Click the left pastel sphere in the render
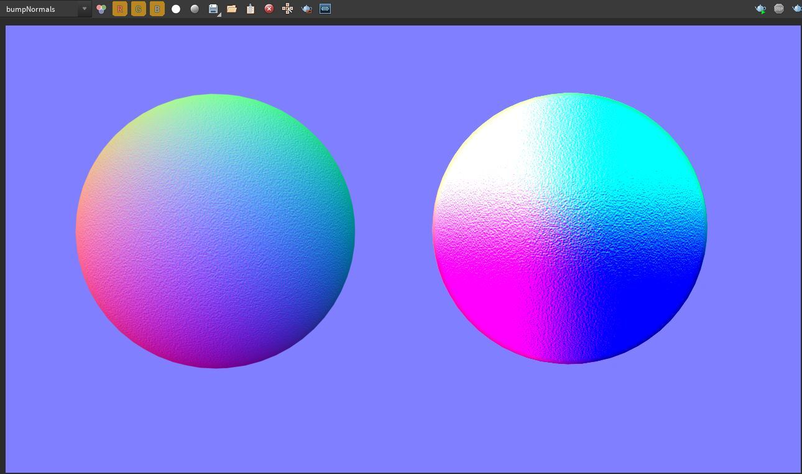Viewport: 802px width, 474px height. click(x=215, y=231)
